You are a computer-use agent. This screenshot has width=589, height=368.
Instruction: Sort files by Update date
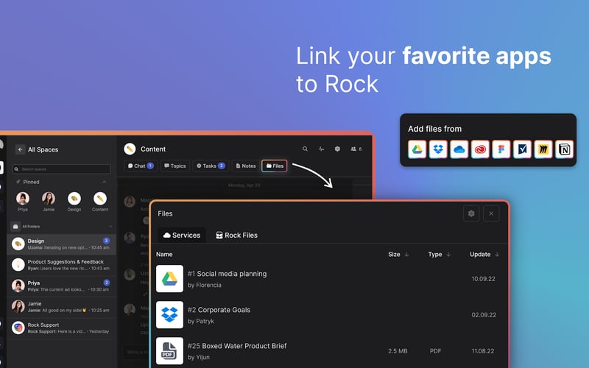484,254
